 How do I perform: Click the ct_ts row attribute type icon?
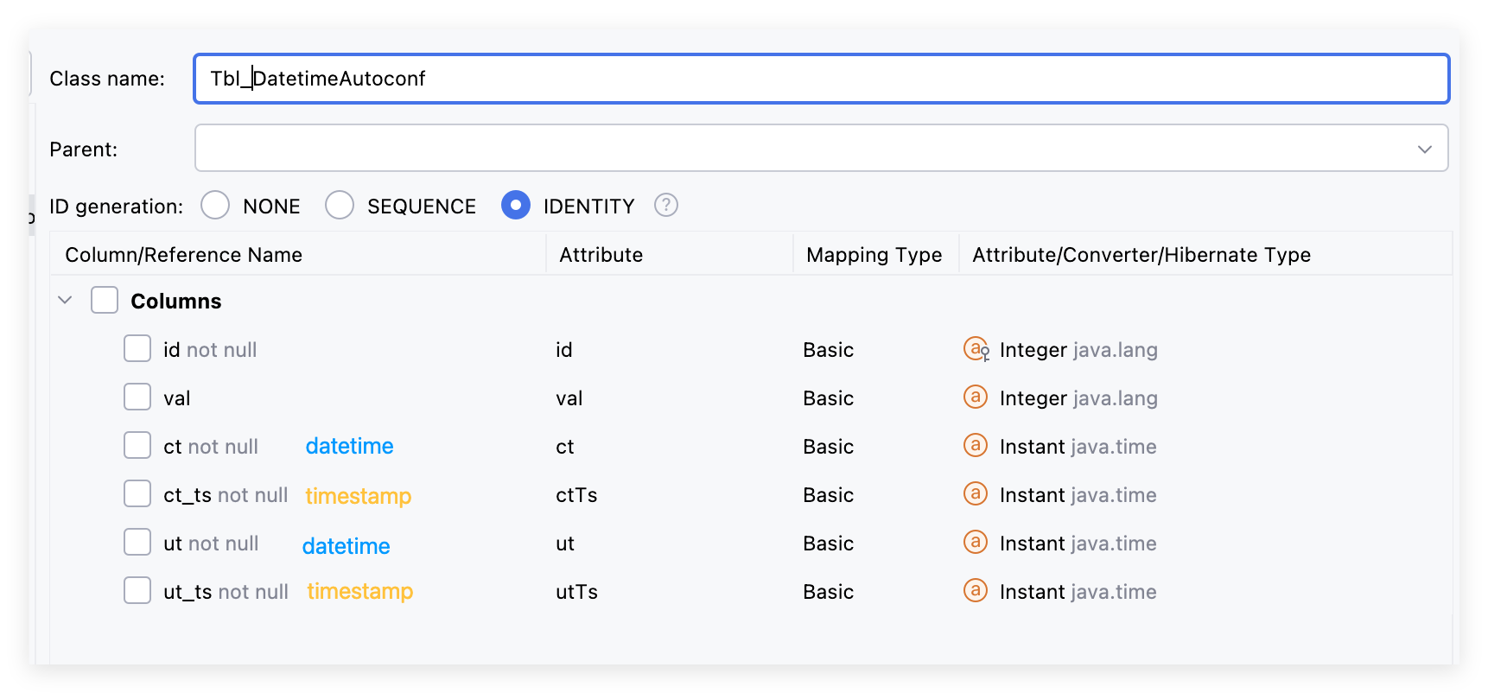[976, 494]
